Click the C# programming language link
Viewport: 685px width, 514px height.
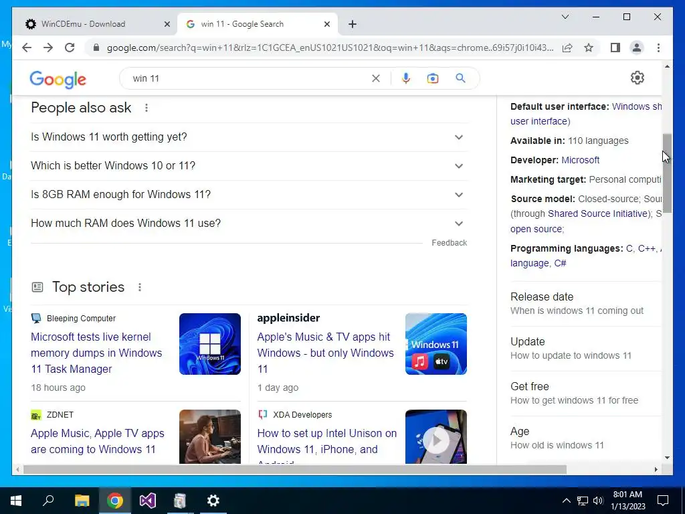(560, 263)
